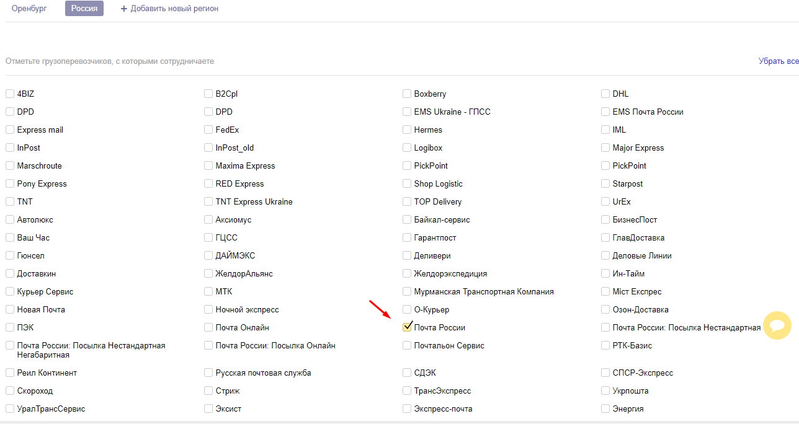This screenshot has height=424, width=799.
Task: Click the plus icon before Добавить новый регион
Action: (x=124, y=9)
